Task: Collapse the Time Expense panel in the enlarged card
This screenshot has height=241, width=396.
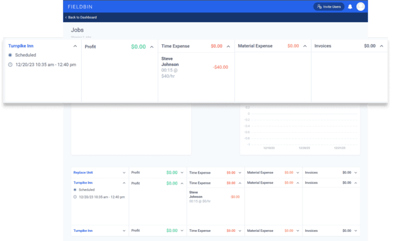Action: (228, 46)
